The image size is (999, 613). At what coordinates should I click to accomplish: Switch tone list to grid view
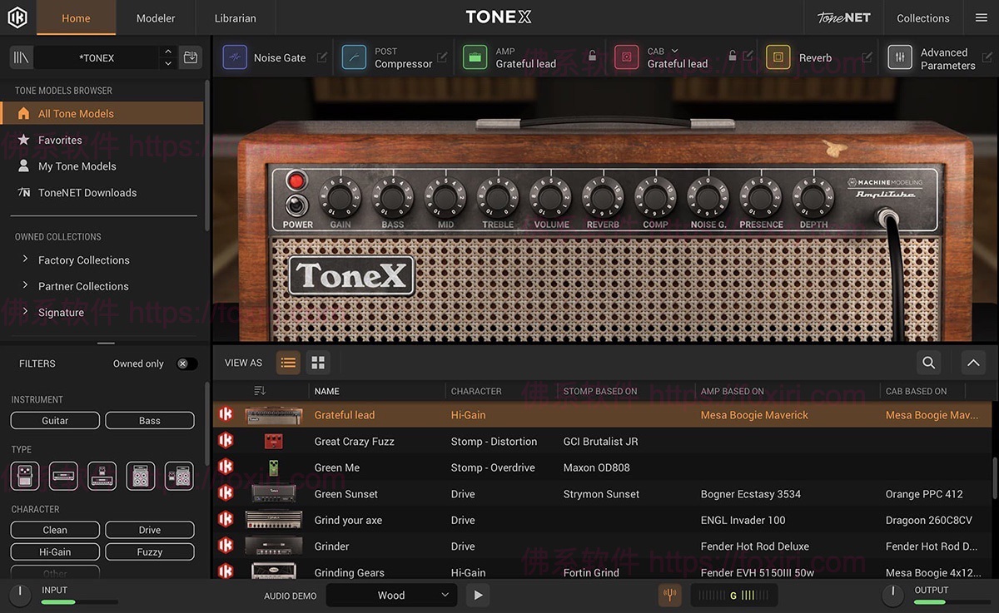tap(318, 363)
